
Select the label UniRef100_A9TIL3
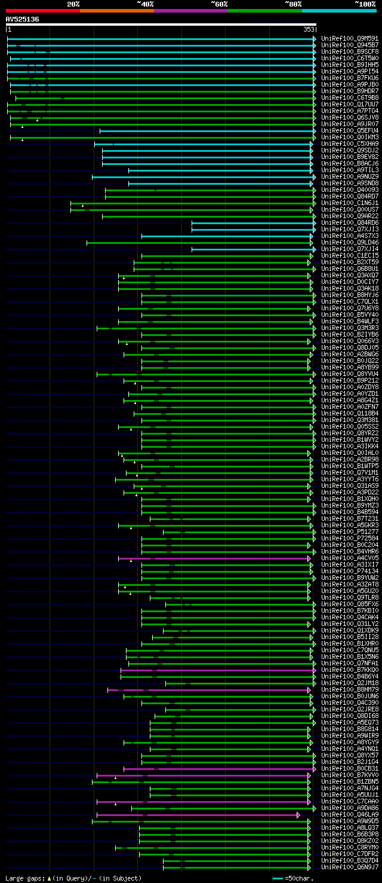[350, 170]
